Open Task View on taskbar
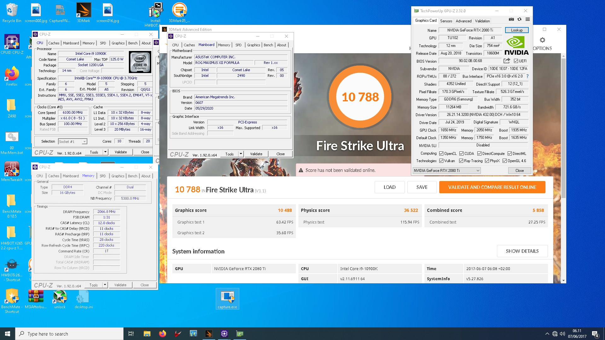This screenshot has width=605, height=340. [131, 334]
